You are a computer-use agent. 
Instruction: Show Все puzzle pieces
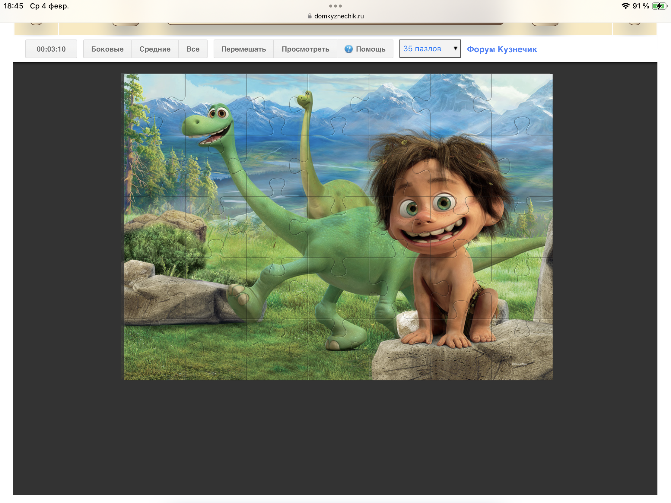[x=192, y=49]
